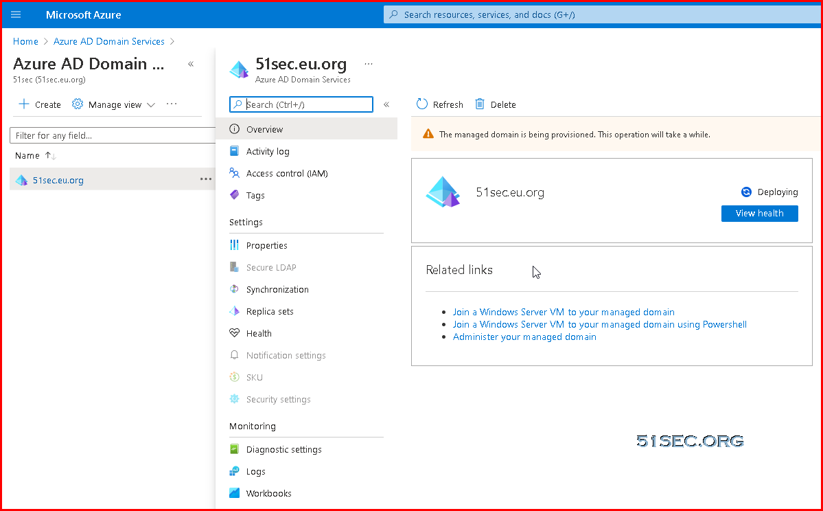Click the 'Related links' heading
The height and width of the screenshot is (511, 823).
click(459, 270)
